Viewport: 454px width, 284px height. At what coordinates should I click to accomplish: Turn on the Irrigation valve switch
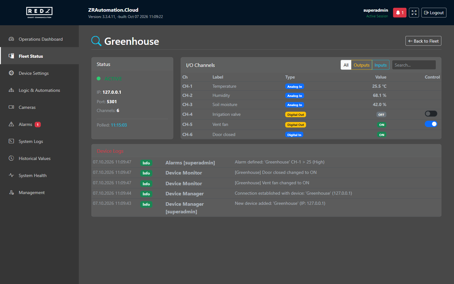pyautogui.click(x=431, y=114)
